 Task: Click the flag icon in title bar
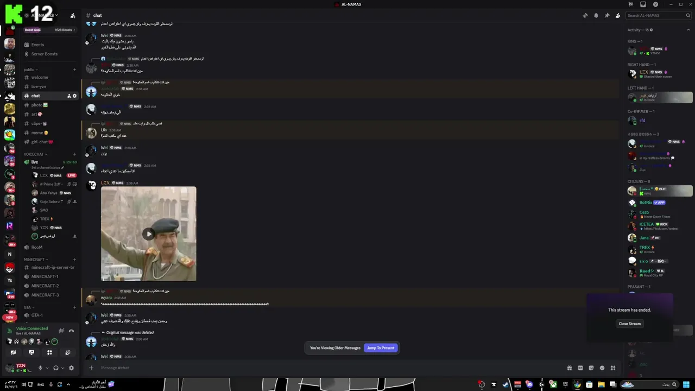(630, 4)
